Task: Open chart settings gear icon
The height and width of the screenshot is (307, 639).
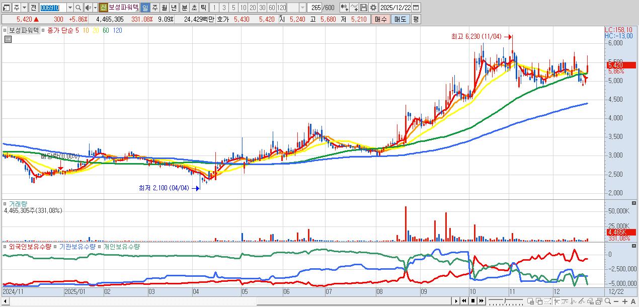Action: pyautogui.click(x=373, y=8)
